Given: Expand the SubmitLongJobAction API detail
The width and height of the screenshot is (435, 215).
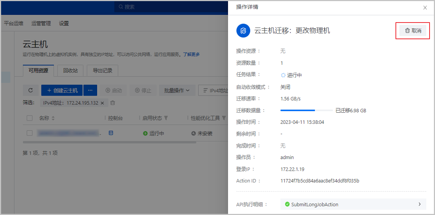Looking at the screenshot, I should tap(420, 204).
